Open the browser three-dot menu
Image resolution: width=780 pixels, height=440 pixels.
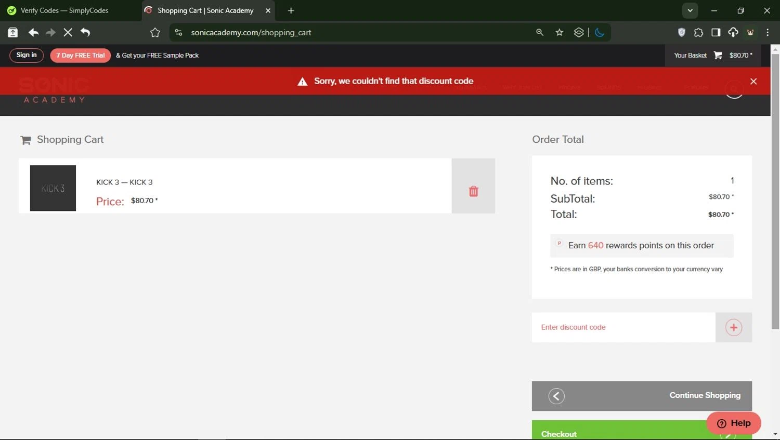point(768,33)
